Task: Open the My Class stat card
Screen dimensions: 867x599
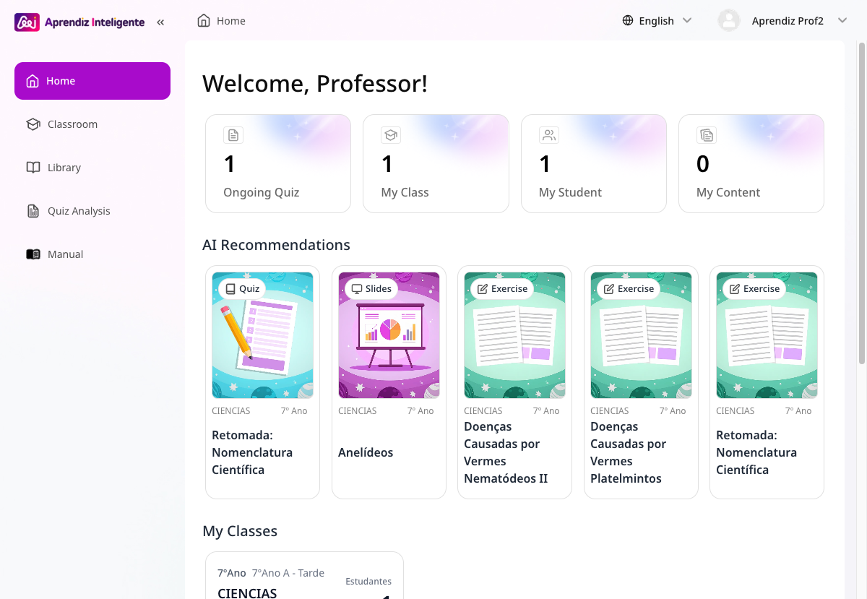Action: coord(436,163)
